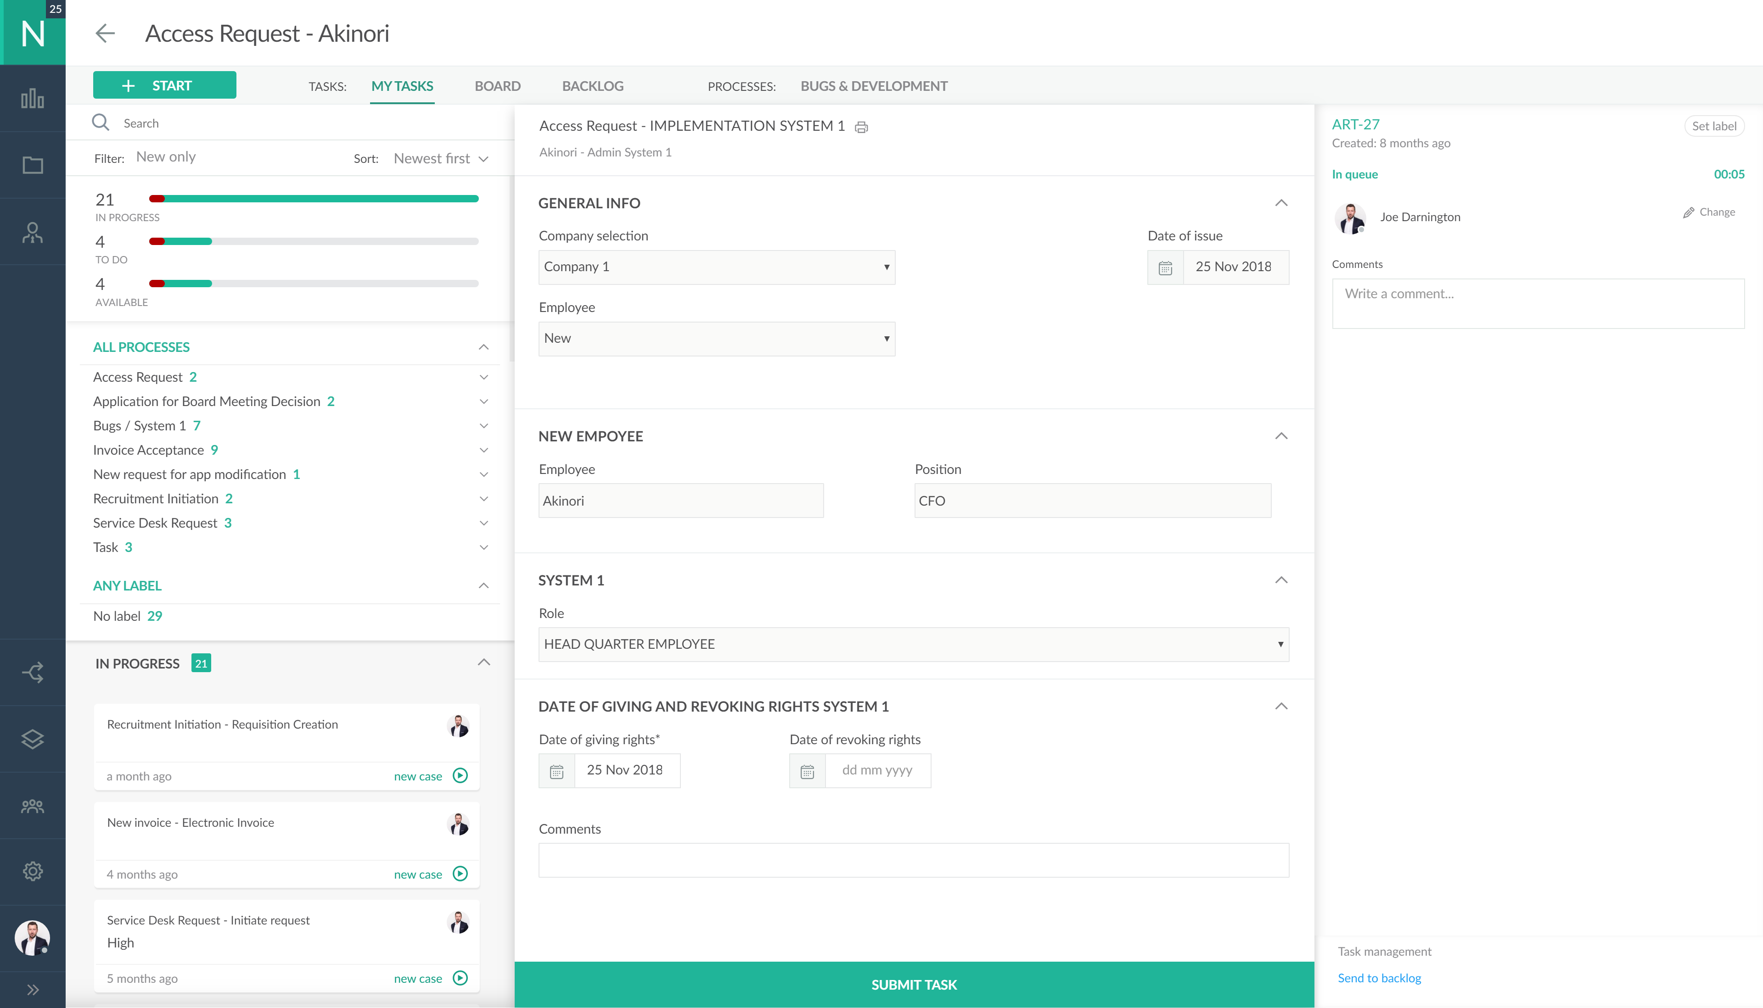Expand the Invoice Acceptance process
This screenshot has height=1008, width=1763.
point(483,450)
